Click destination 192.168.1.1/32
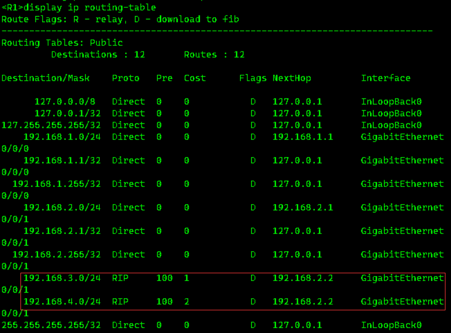This screenshot has height=333, width=451. (62, 160)
